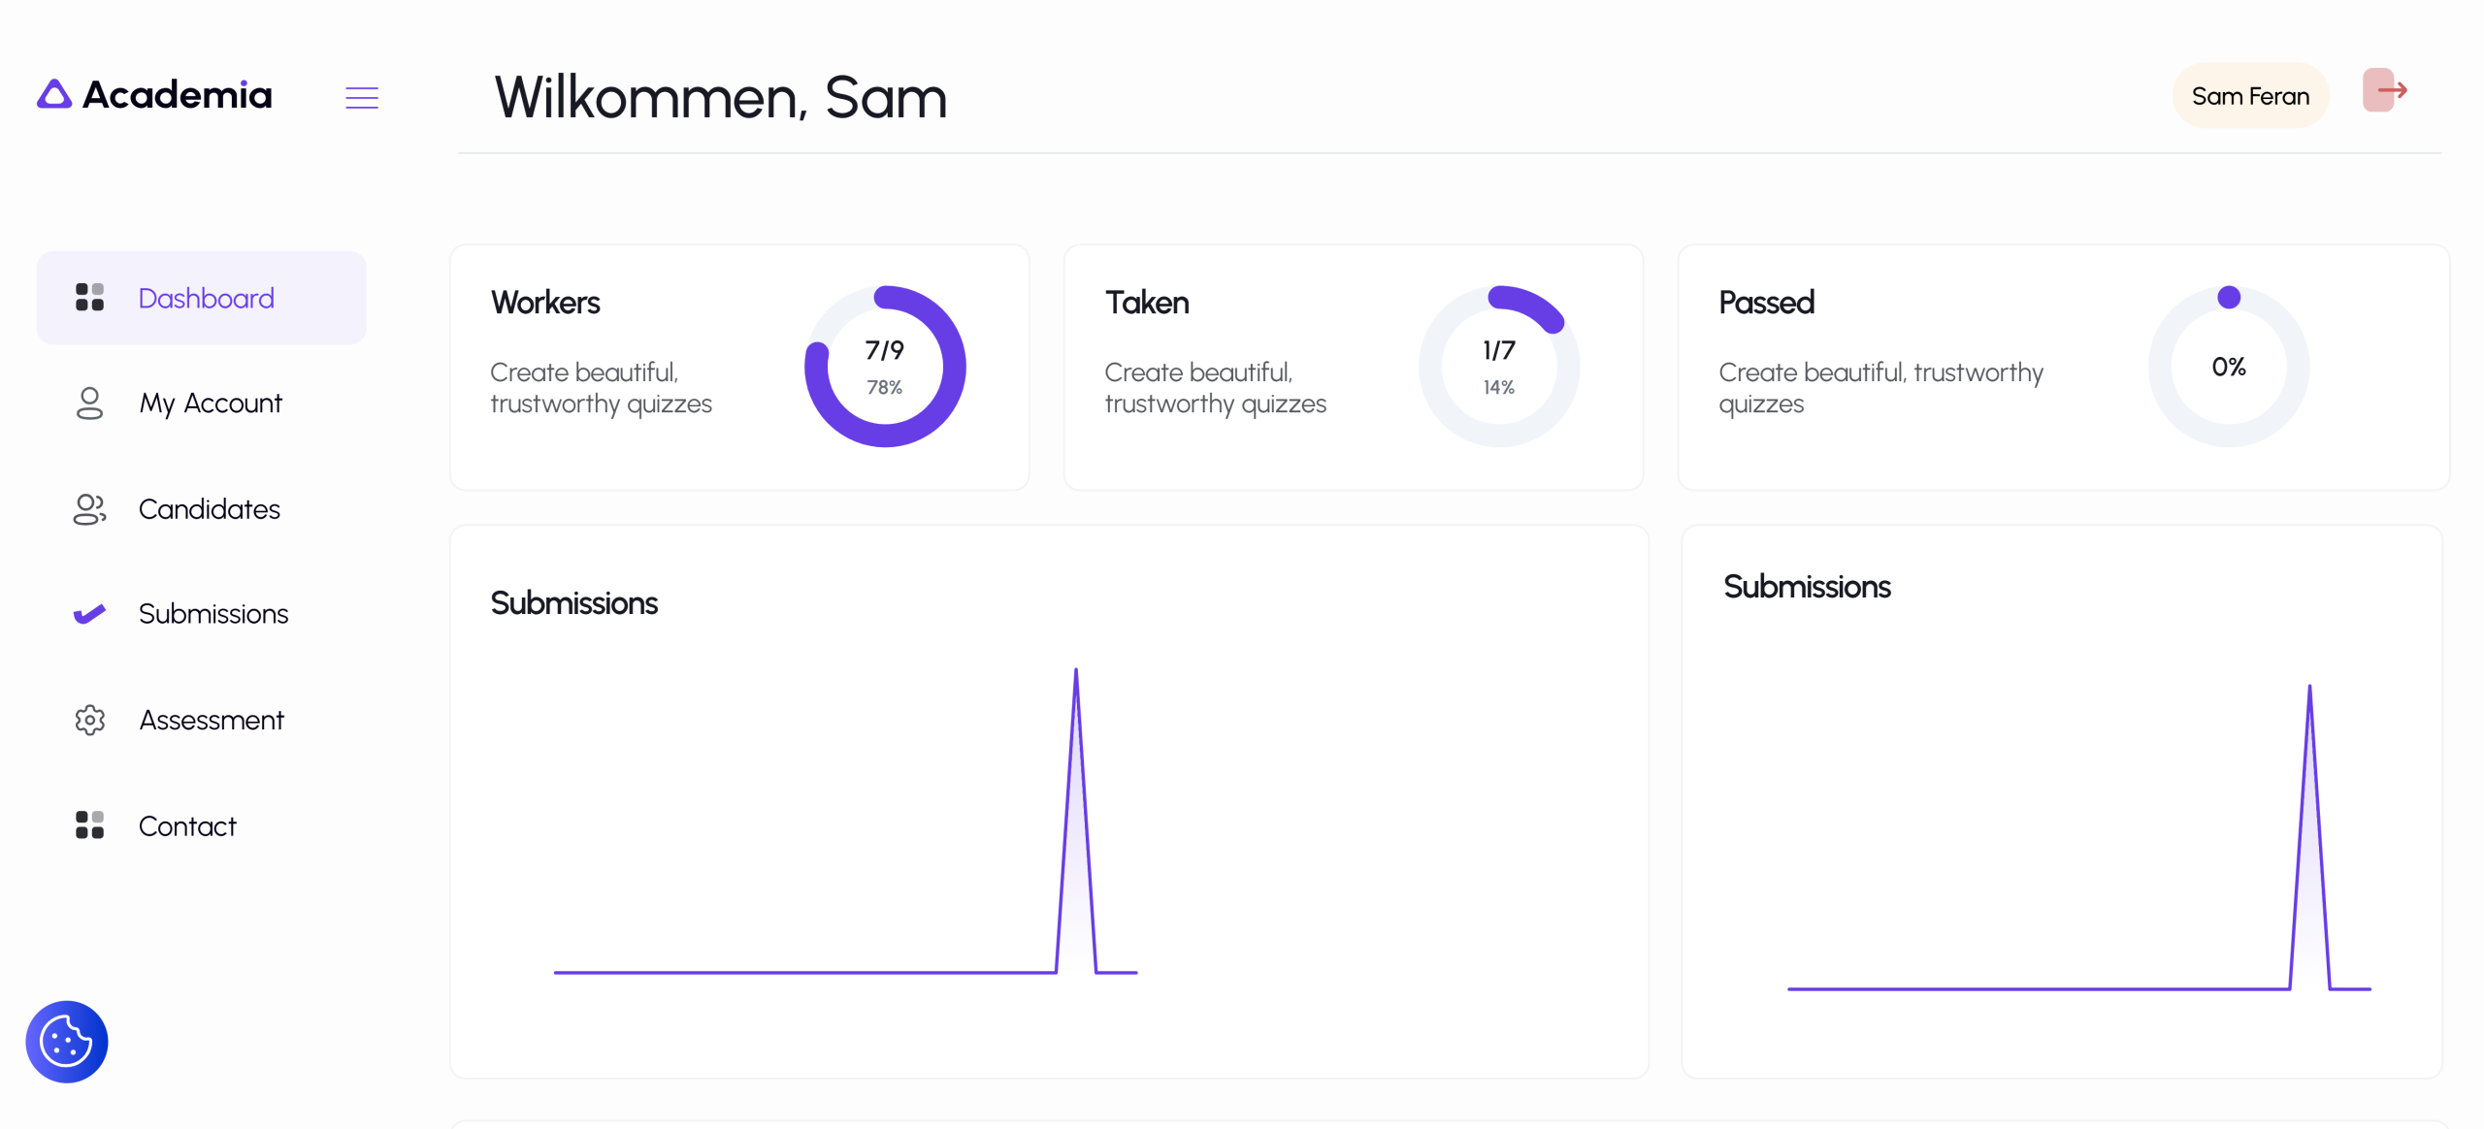Click the Dashboard grid icon

(x=89, y=298)
